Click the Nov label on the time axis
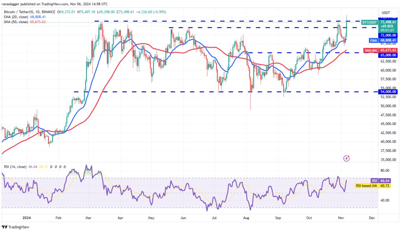 click(341, 218)
